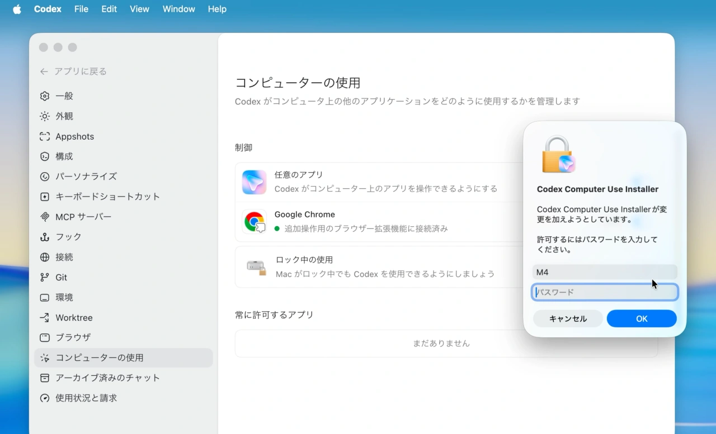Focus the パスワード input field
The image size is (716, 434).
click(x=605, y=292)
